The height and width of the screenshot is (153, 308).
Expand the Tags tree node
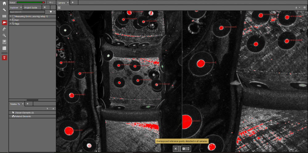coord(10,24)
